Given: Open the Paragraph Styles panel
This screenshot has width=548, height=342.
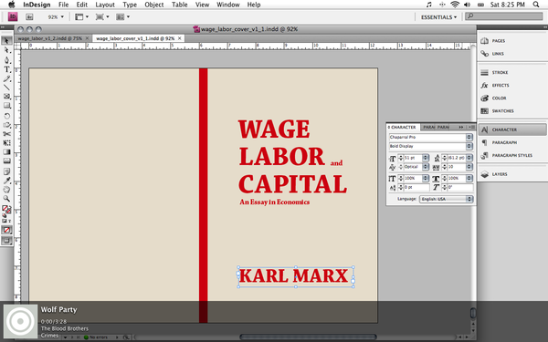Looking at the screenshot, I should tap(511, 156).
